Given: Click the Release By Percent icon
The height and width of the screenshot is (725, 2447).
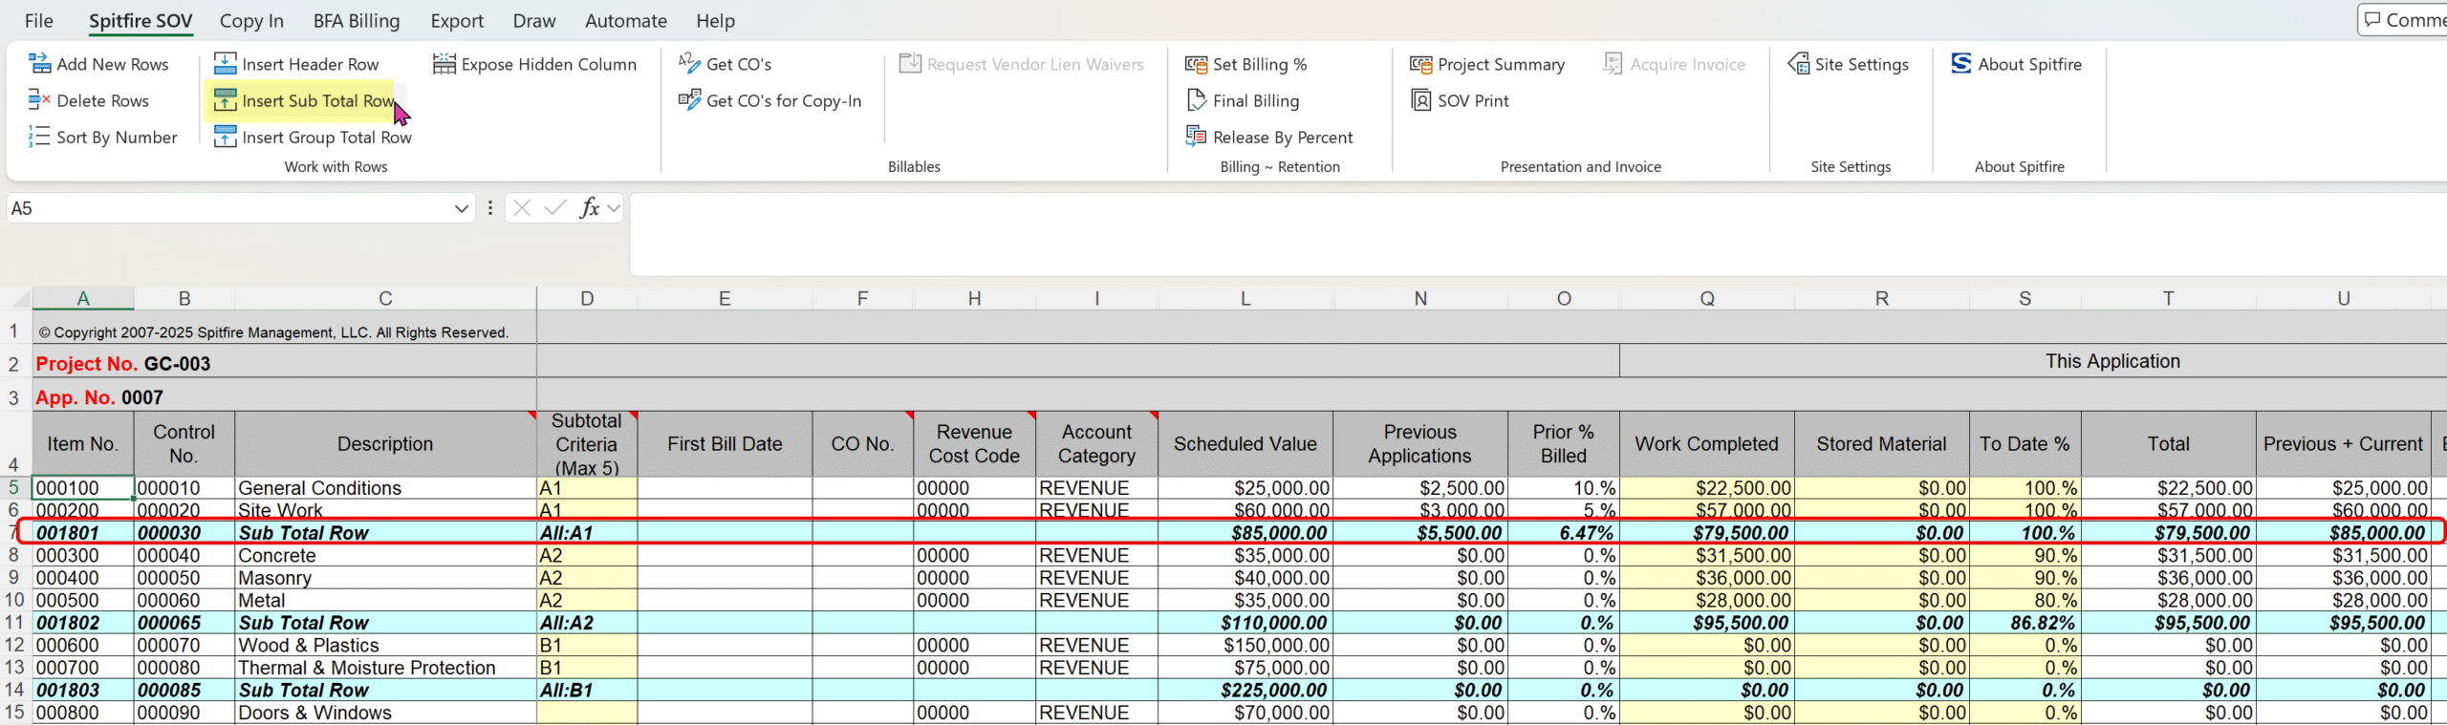Looking at the screenshot, I should [1196, 137].
